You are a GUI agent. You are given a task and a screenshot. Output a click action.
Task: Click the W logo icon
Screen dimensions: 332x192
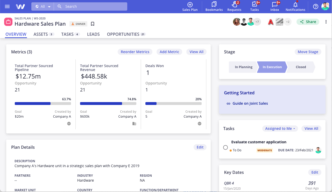pos(20,6)
